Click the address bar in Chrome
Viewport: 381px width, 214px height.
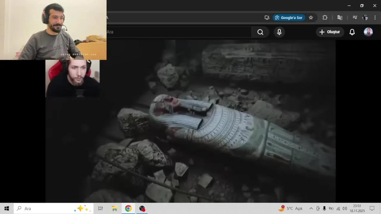click(185, 18)
